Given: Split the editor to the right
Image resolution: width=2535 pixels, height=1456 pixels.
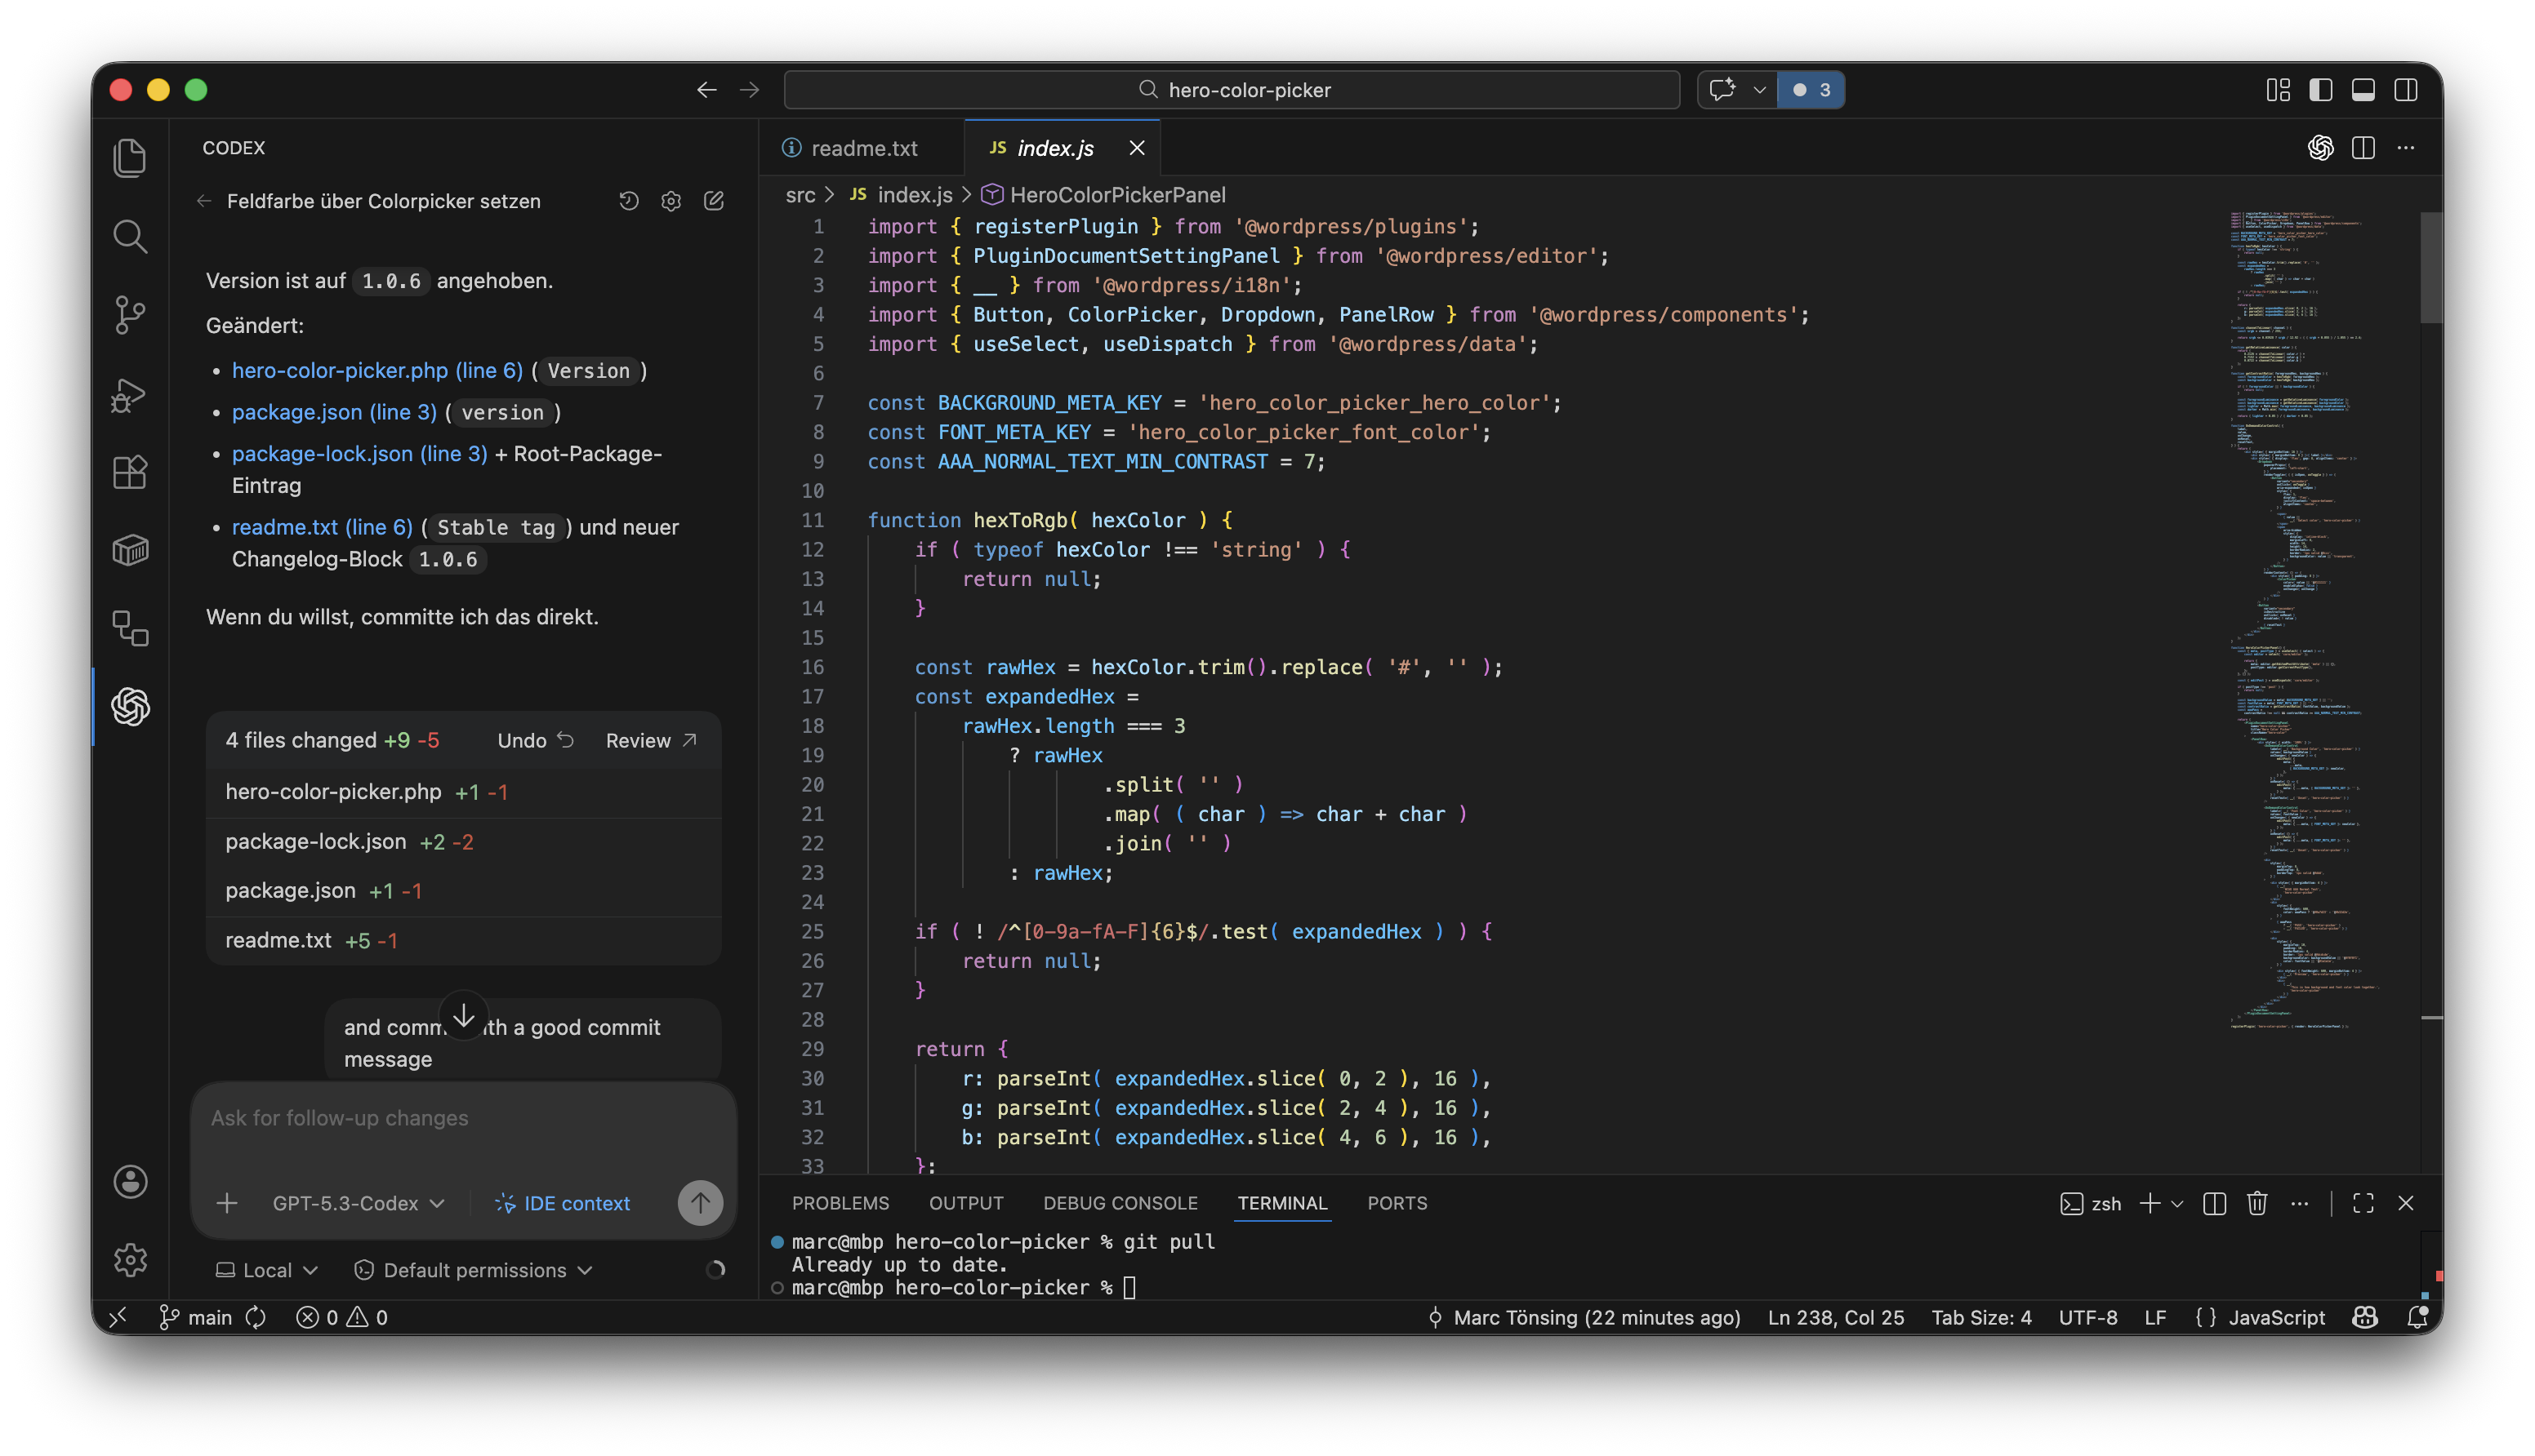Looking at the screenshot, I should [x=2363, y=148].
